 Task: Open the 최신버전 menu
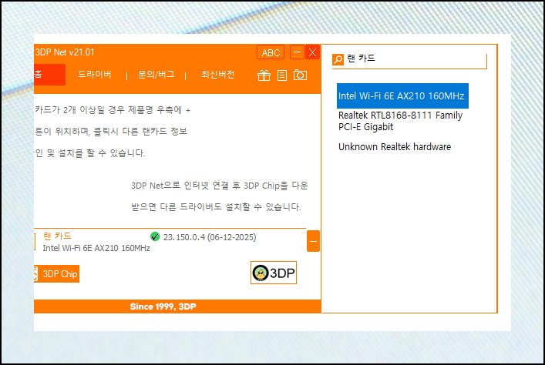click(218, 75)
